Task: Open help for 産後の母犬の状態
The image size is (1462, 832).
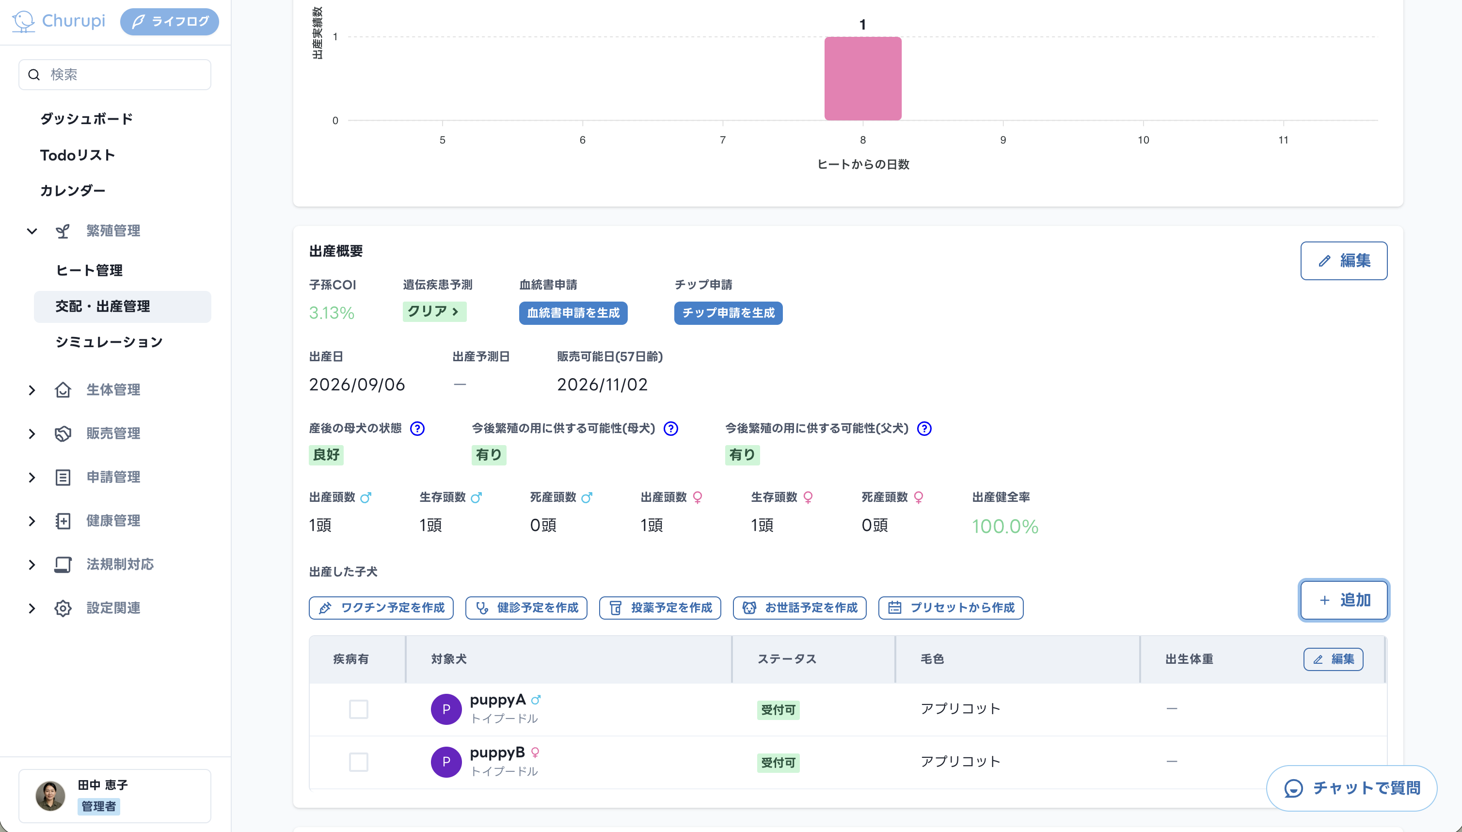Action: [417, 429]
